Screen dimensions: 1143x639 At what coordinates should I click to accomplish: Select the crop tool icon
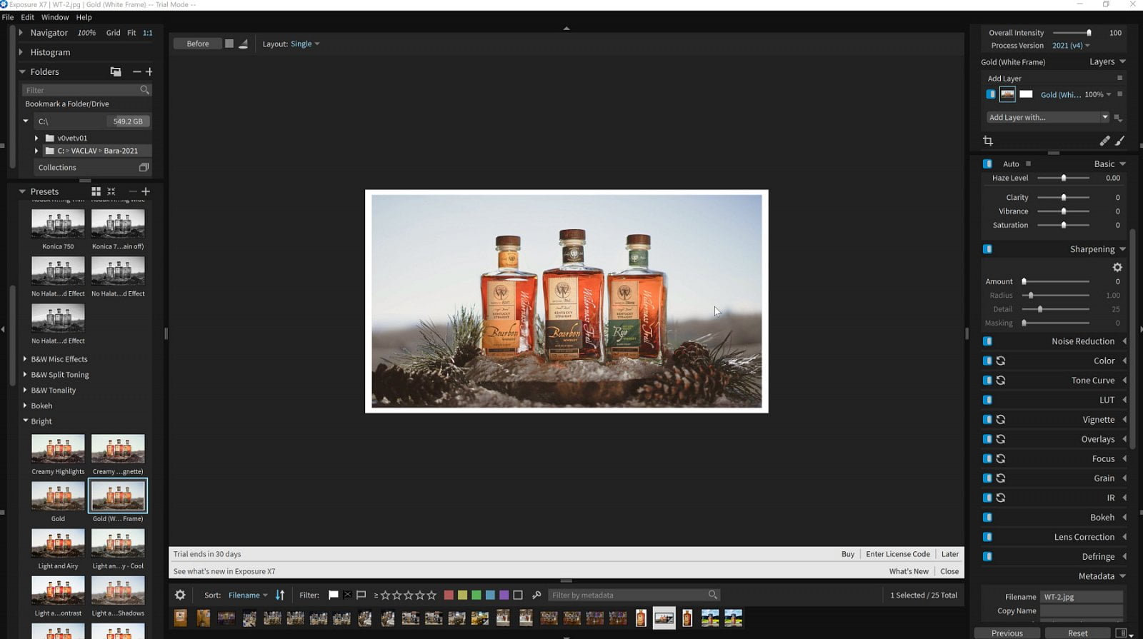click(988, 141)
